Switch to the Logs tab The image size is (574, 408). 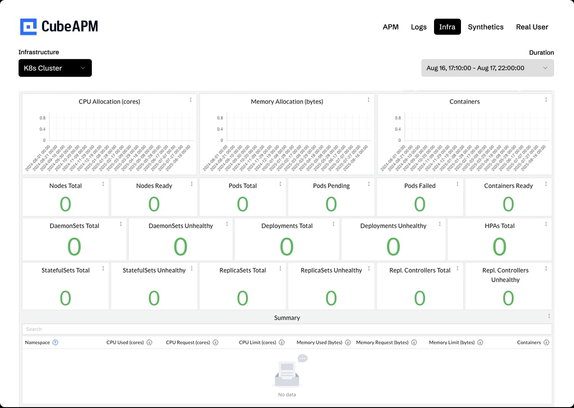[x=419, y=26]
